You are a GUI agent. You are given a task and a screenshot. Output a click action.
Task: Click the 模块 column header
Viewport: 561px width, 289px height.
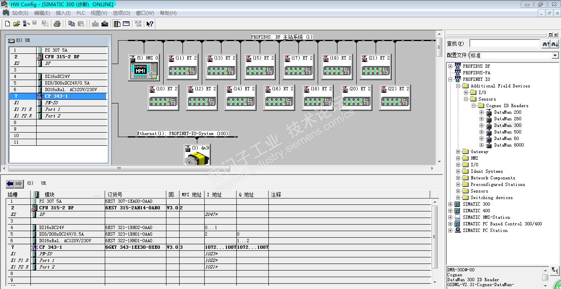[68, 195]
